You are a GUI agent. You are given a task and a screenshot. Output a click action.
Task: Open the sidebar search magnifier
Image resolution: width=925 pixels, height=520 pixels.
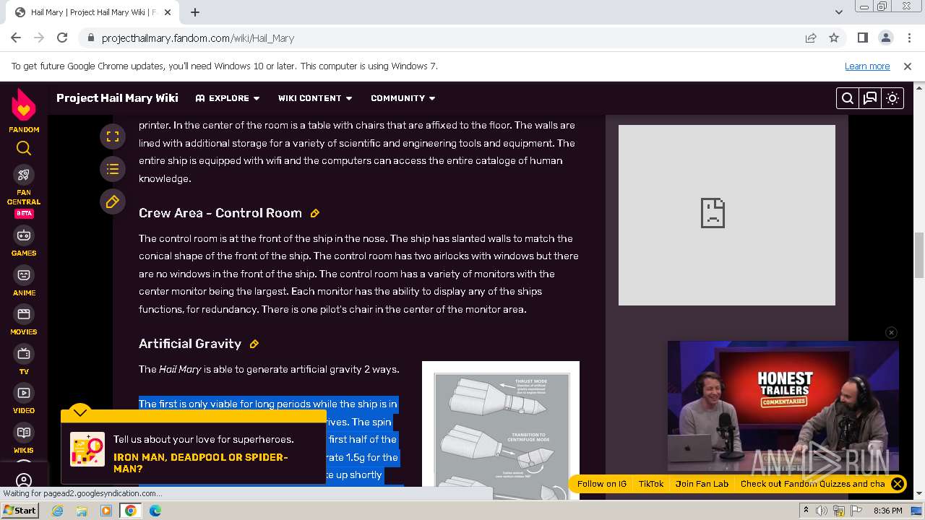(24, 148)
